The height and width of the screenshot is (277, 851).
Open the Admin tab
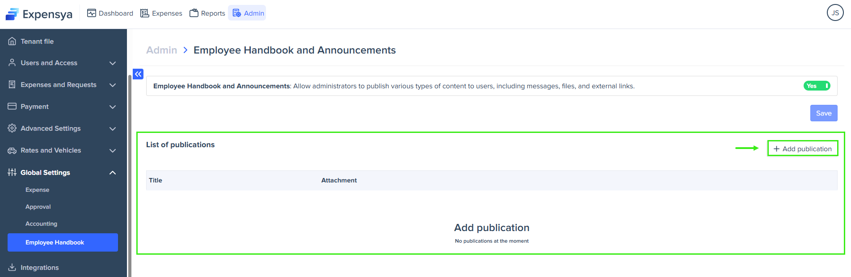click(x=247, y=13)
